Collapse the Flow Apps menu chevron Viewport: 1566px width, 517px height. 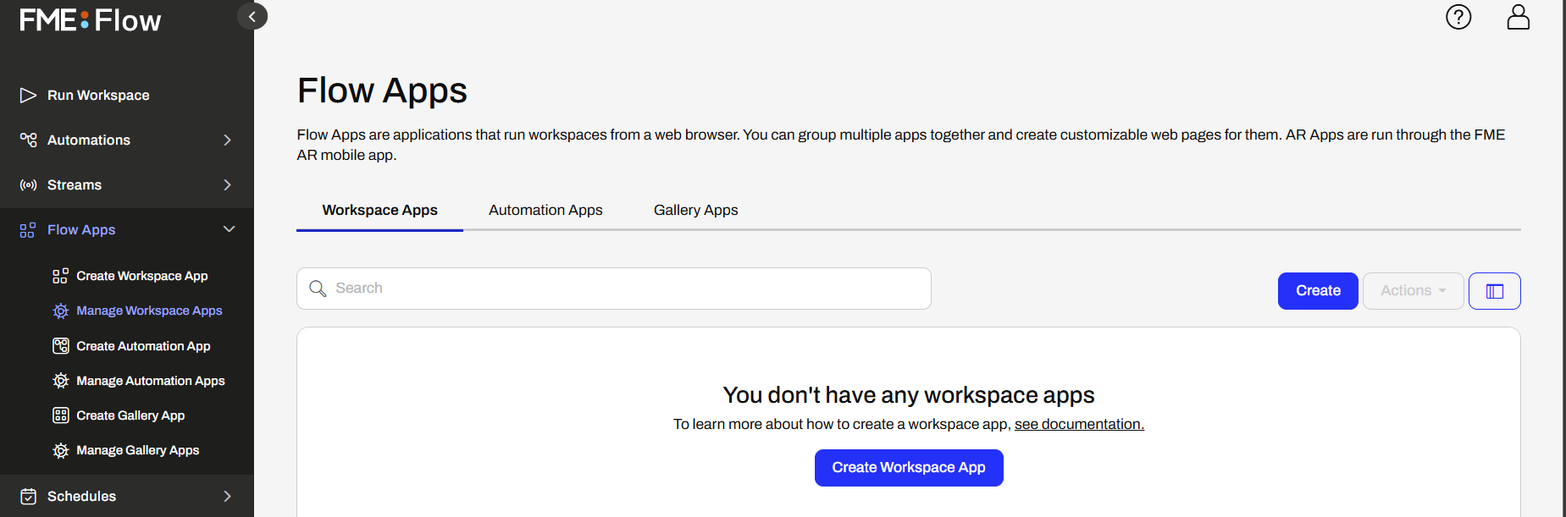229,229
